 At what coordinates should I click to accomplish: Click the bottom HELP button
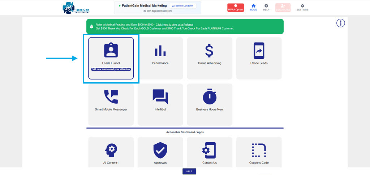pos(189,171)
